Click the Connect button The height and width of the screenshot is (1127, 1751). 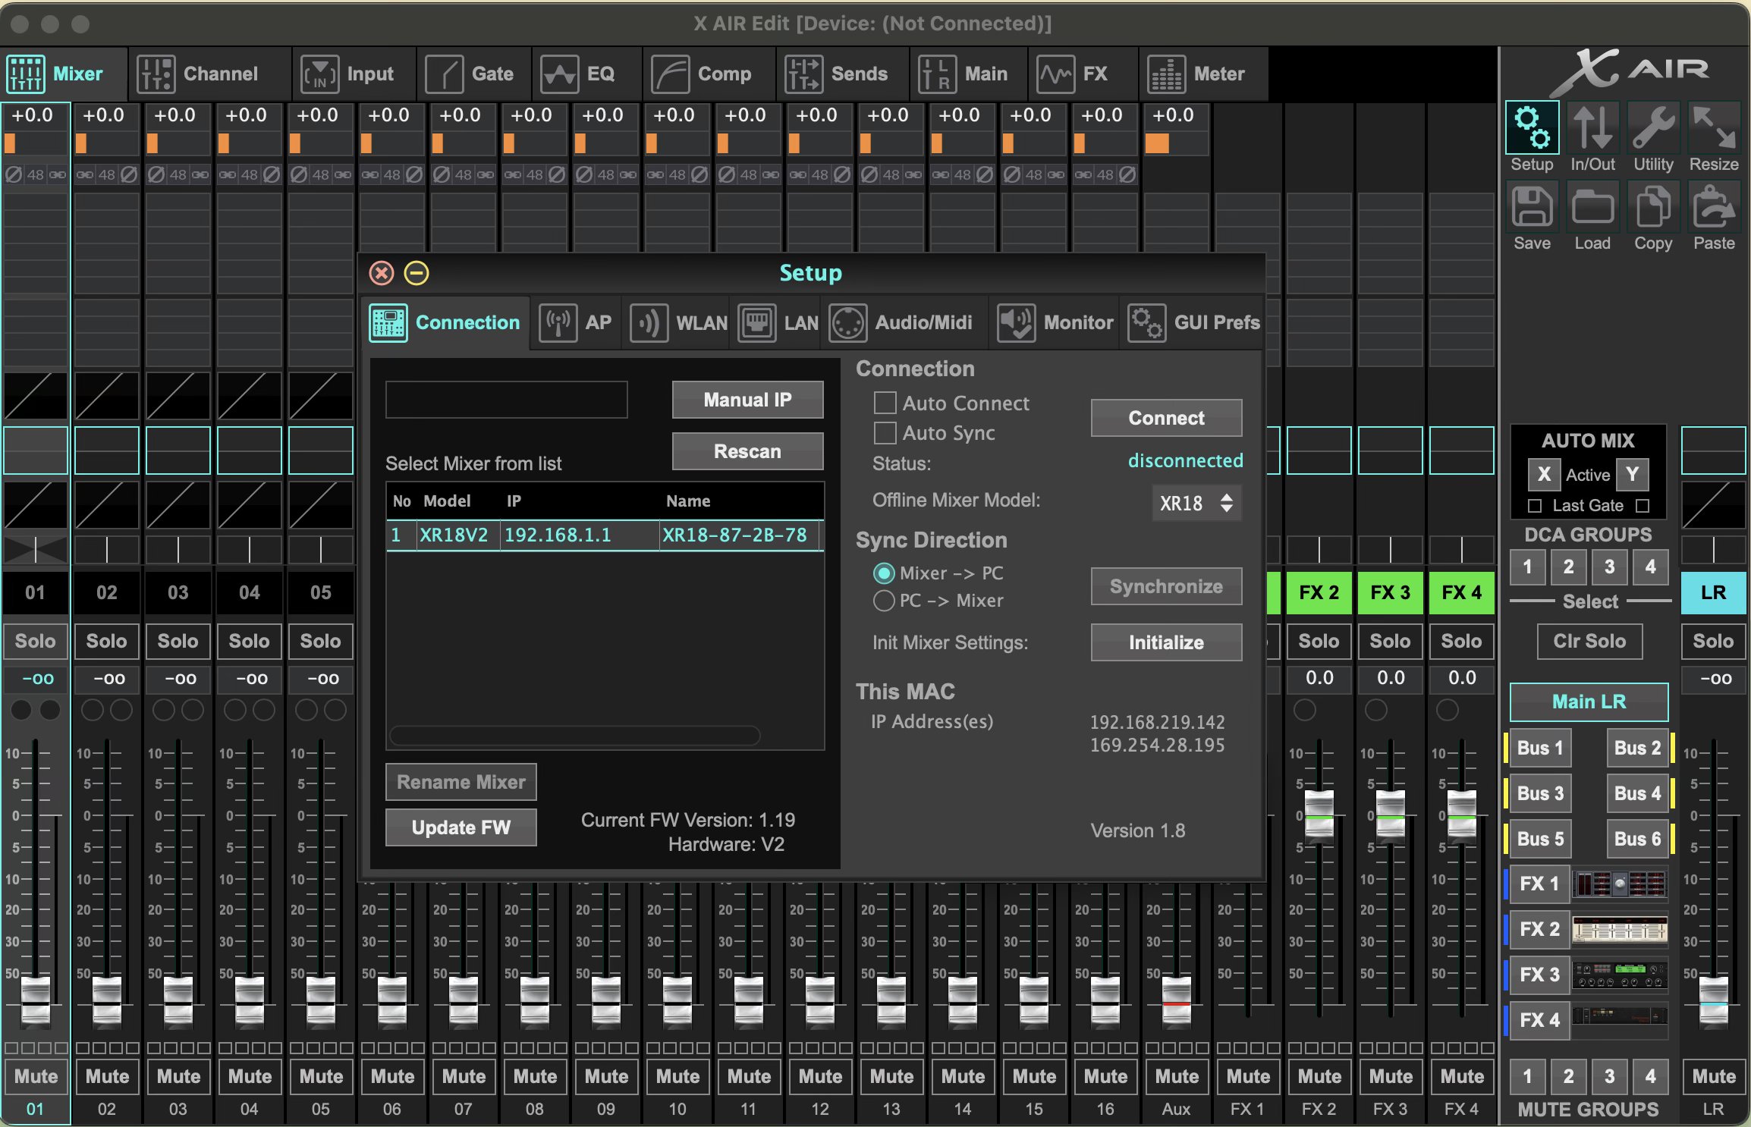point(1165,418)
